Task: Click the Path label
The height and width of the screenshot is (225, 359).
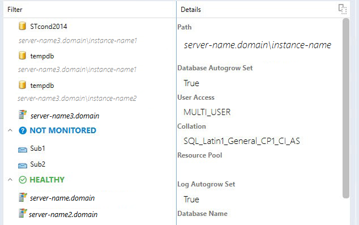Action: click(185, 27)
